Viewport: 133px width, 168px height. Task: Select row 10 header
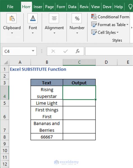4,150
